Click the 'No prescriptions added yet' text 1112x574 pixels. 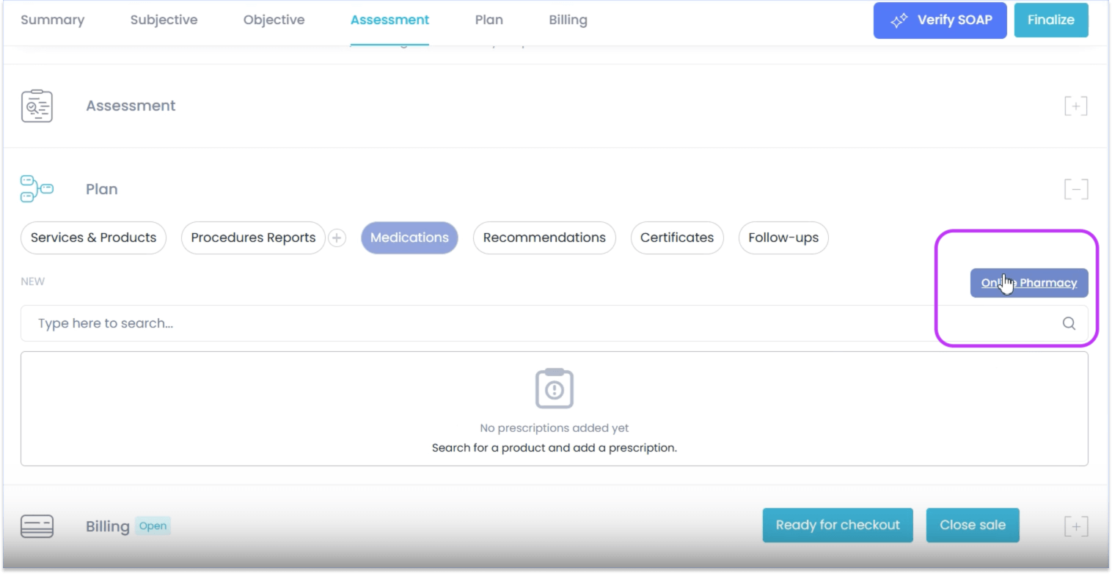pyautogui.click(x=555, y=428)
